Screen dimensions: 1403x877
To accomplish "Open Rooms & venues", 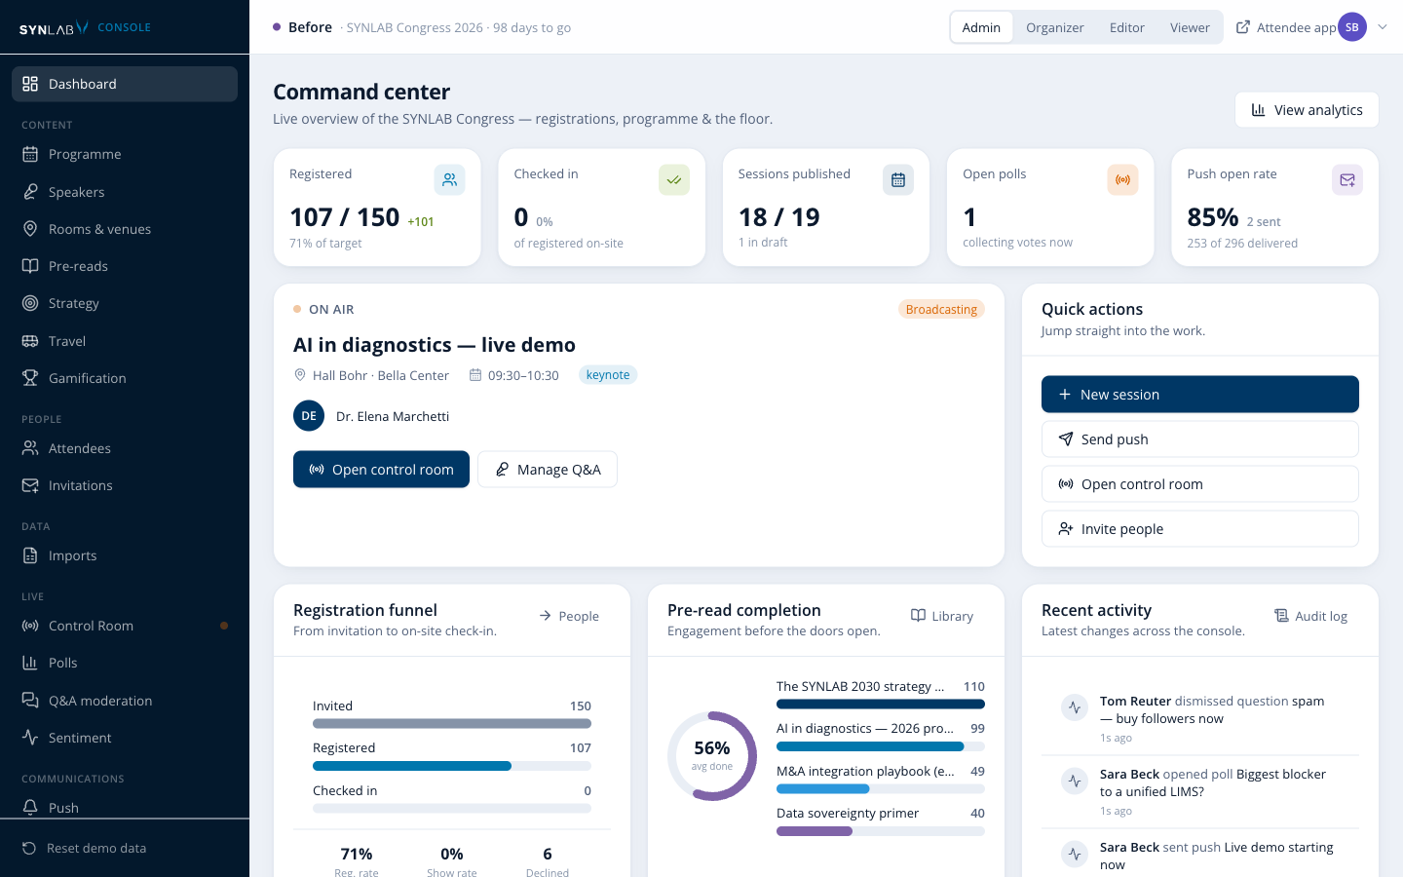I will pos(125,229).
